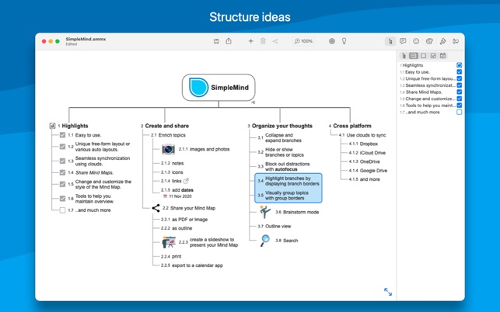Select 'Cross platform' topic
500x312 pixels.
[x=352, y=126]
